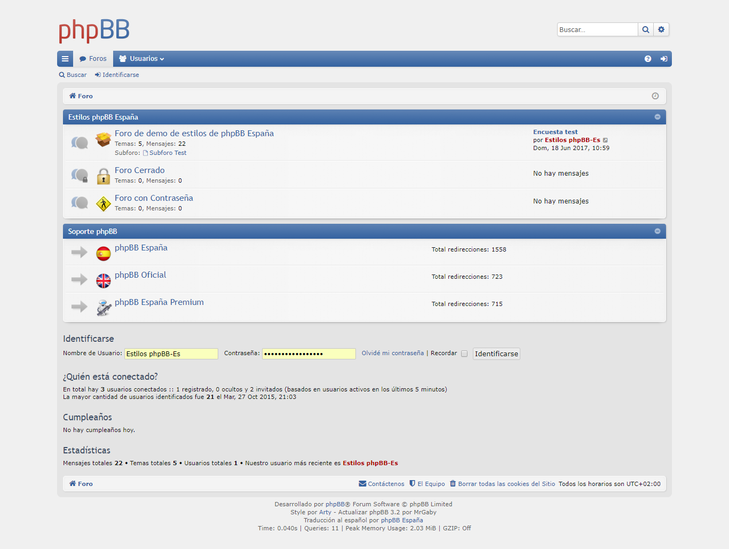Tick the Recordar checkbox
The image size is (729, 549).
464,354
